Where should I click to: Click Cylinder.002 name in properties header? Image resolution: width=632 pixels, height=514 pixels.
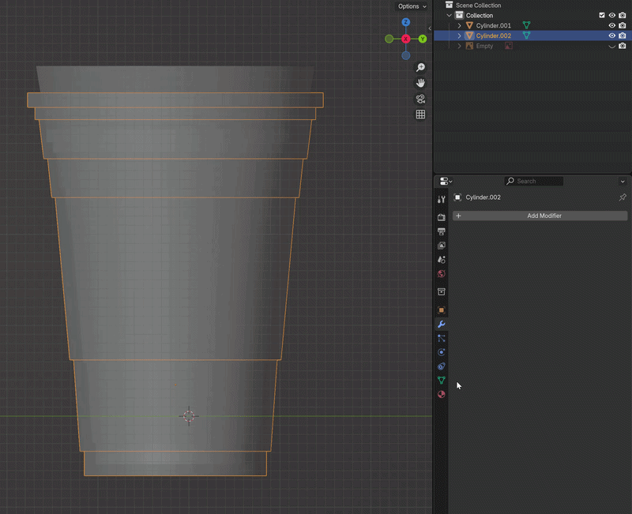(x=483, y=197)
